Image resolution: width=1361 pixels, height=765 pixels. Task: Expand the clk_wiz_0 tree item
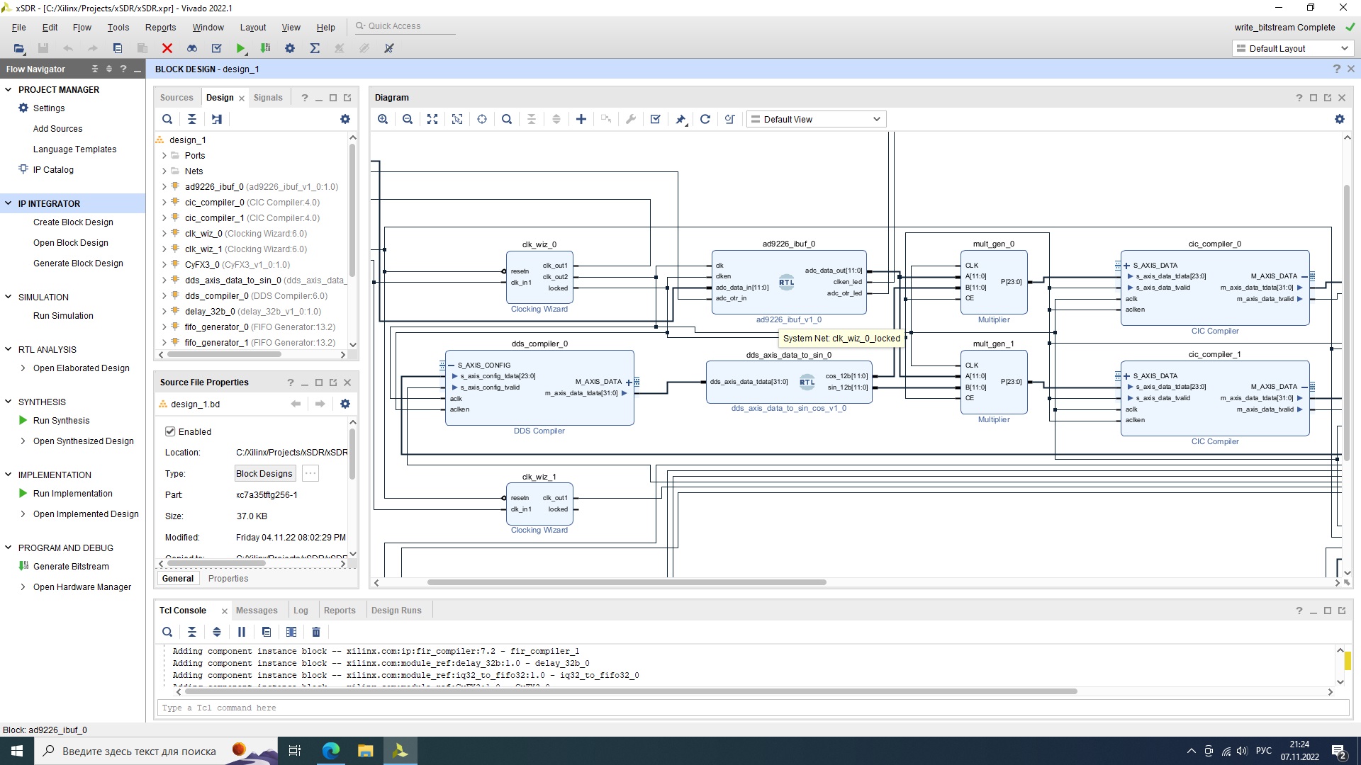tap(164, 234)
